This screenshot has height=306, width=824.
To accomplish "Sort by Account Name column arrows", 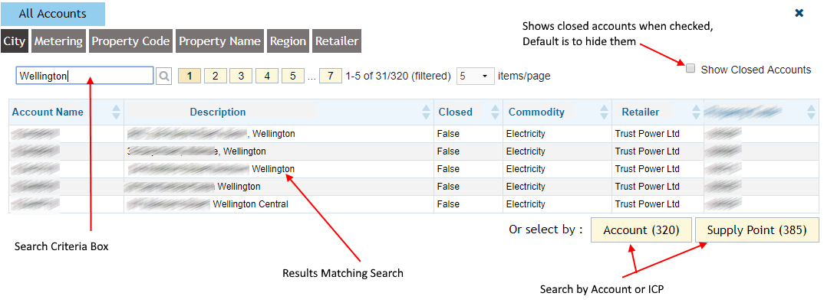I will 116,112.
